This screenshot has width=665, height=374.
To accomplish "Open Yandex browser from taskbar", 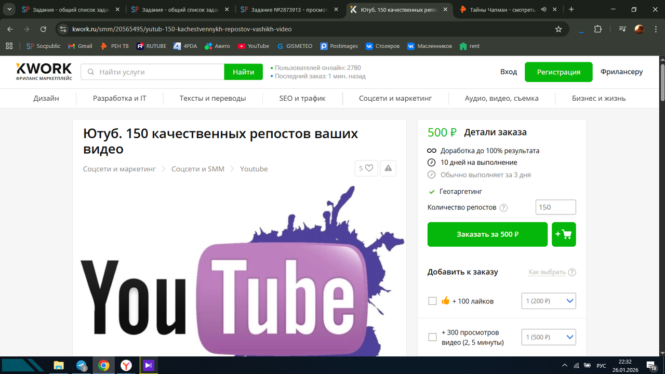I will point(126,366).
